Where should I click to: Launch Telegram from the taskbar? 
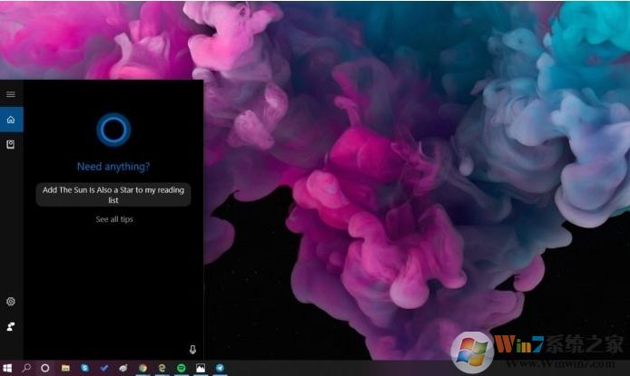coord(220,368)
